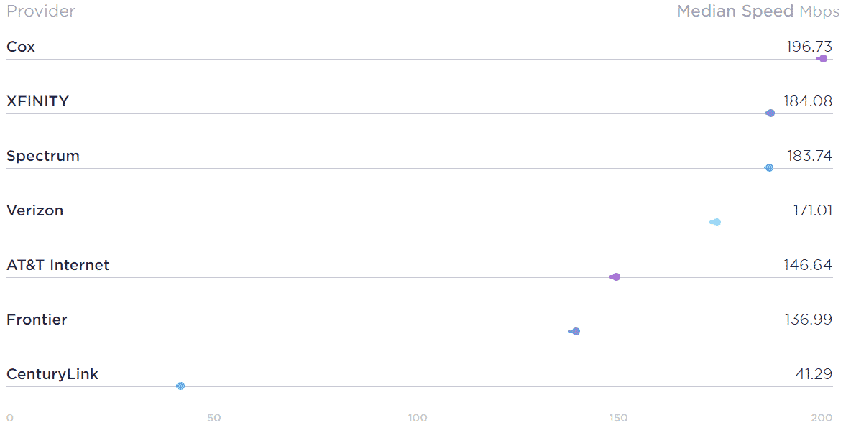
Task: Click the 100 axis tick label
Action: tap(418, 418)
